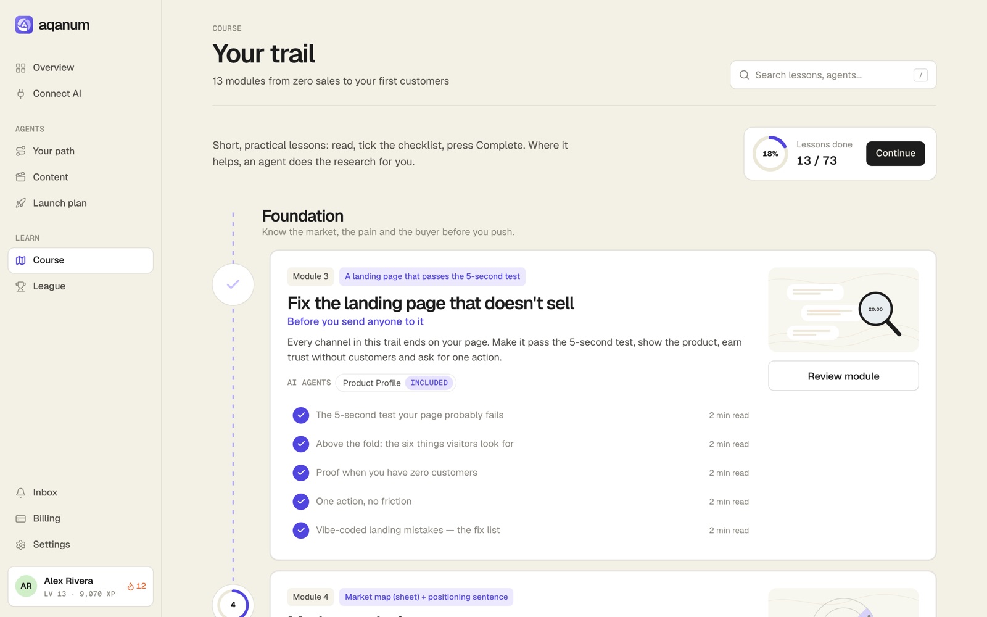987x617 pixels.
Task: Click the Your path route icon
Action: pos(21,151)
